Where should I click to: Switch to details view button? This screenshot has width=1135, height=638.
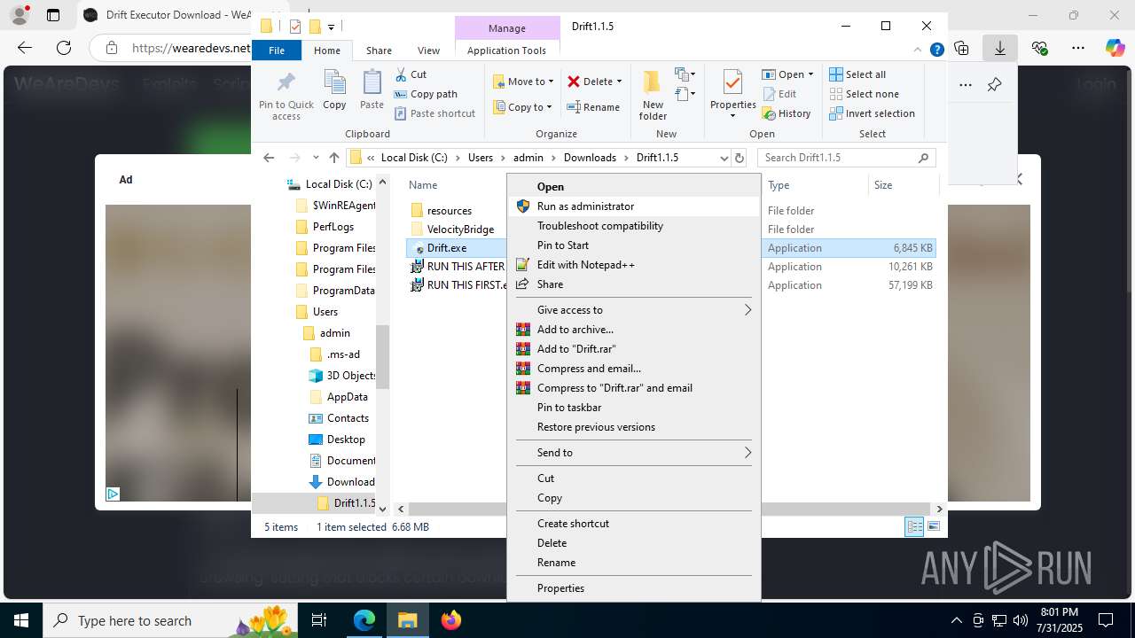coord(914,527)
